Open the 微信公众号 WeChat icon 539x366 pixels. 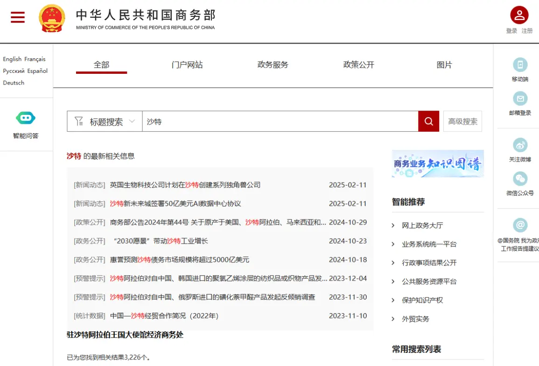[x=520, y=179]
